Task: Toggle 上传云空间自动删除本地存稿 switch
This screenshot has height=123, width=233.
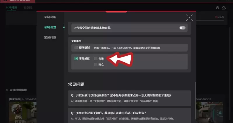Action: pyautogui.click(x=182, y=28)
